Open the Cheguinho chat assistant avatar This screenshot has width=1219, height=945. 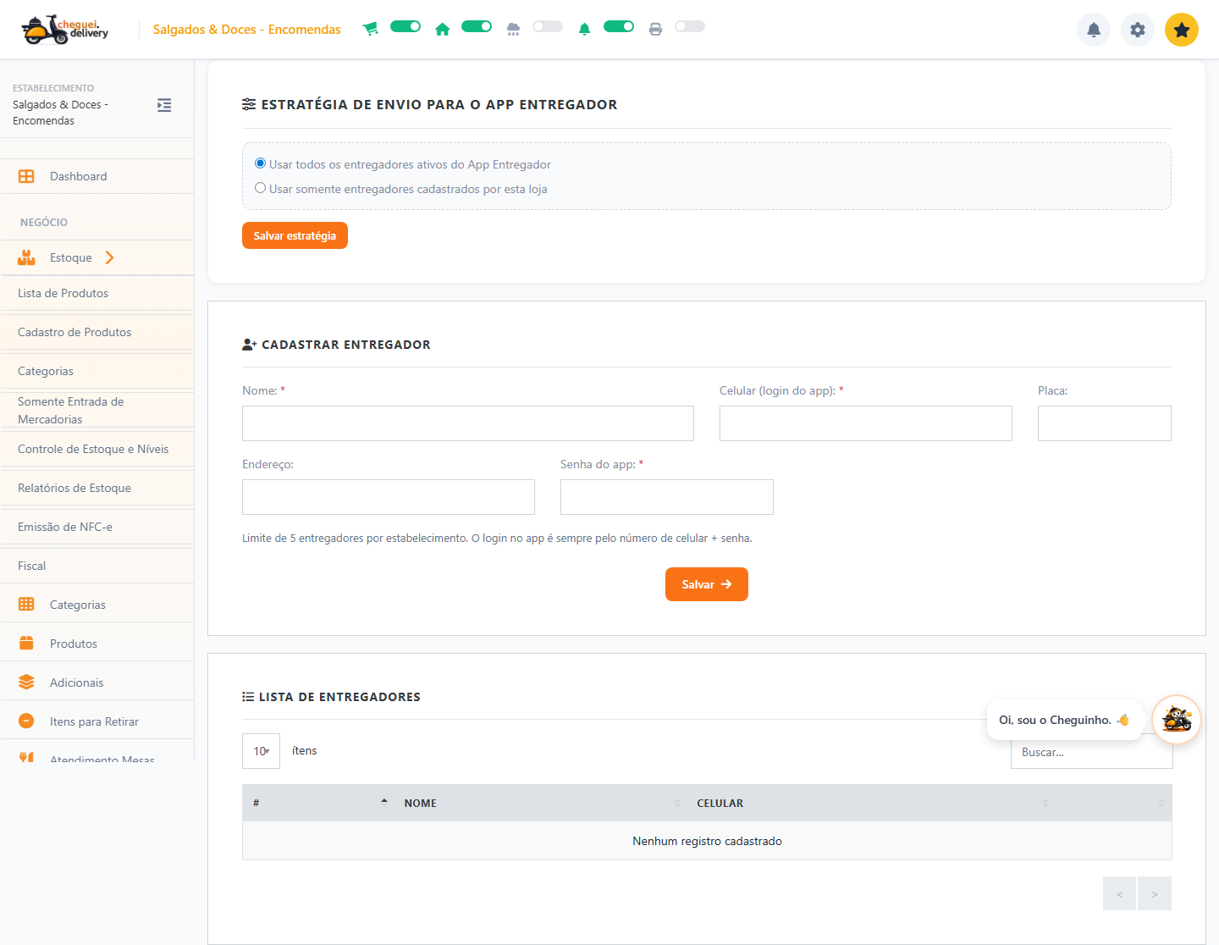1177,720
